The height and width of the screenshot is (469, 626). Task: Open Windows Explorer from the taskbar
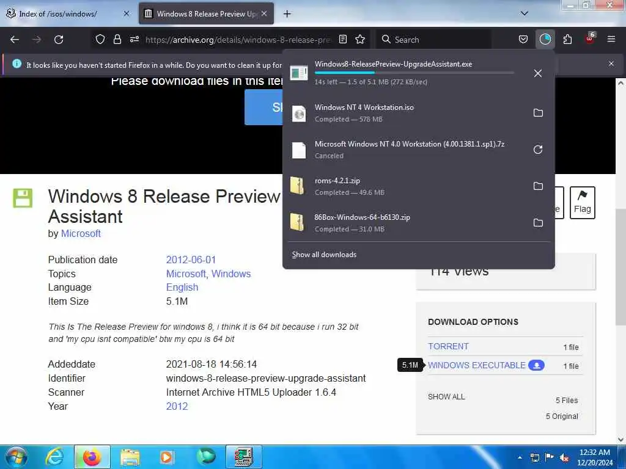[130, 457]
